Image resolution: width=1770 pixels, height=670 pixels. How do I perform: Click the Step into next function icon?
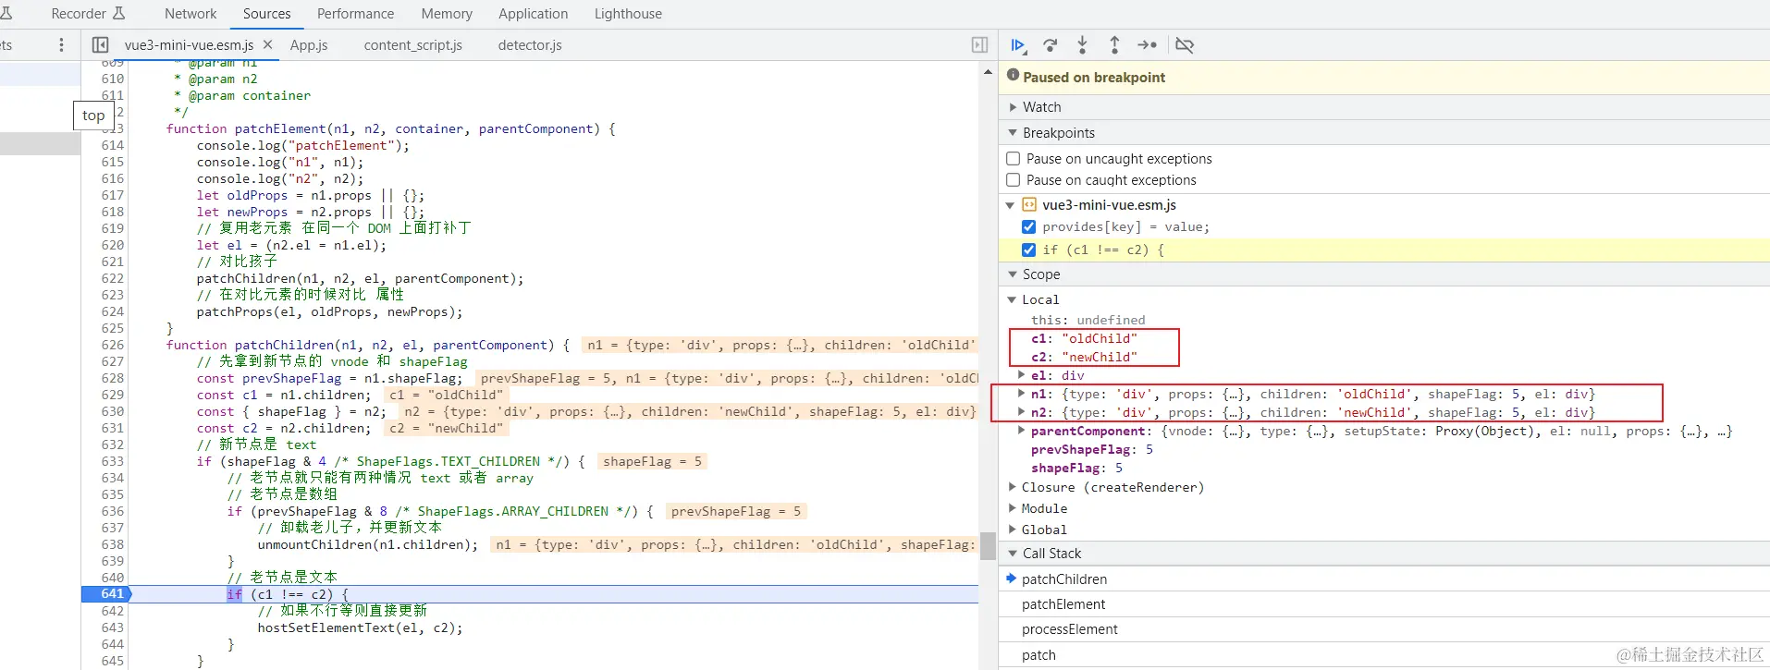click(1082, 45)
